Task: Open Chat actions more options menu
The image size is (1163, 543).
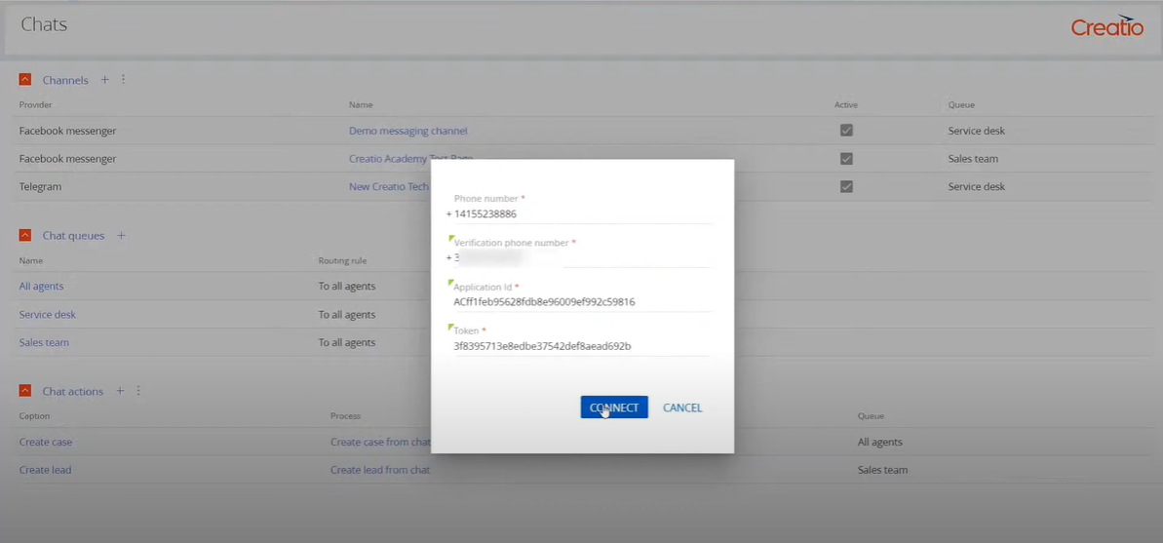Action: 138,391
